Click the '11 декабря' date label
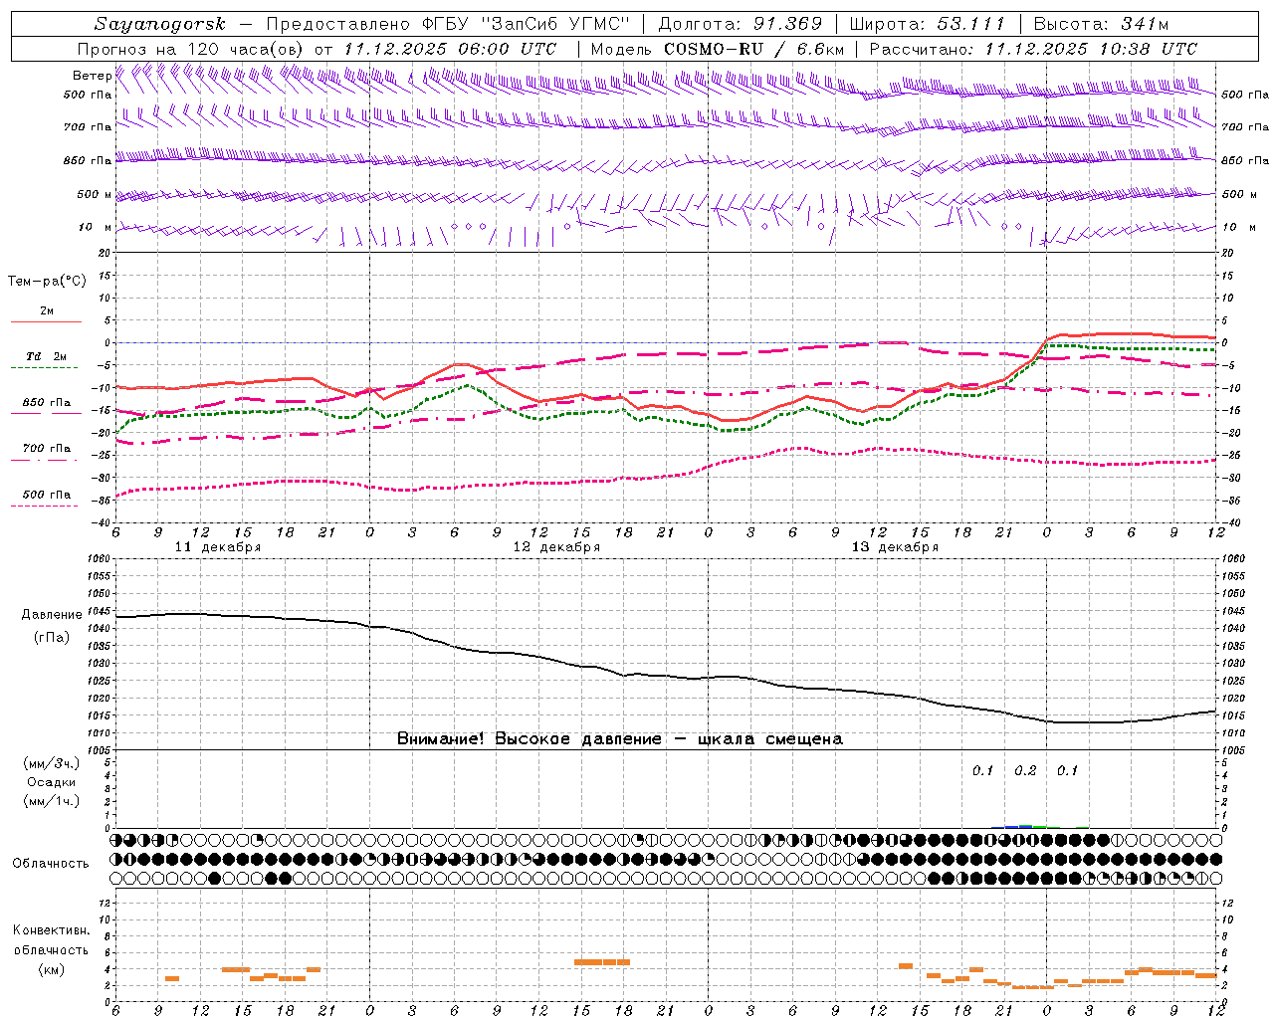 click(218, 547)
